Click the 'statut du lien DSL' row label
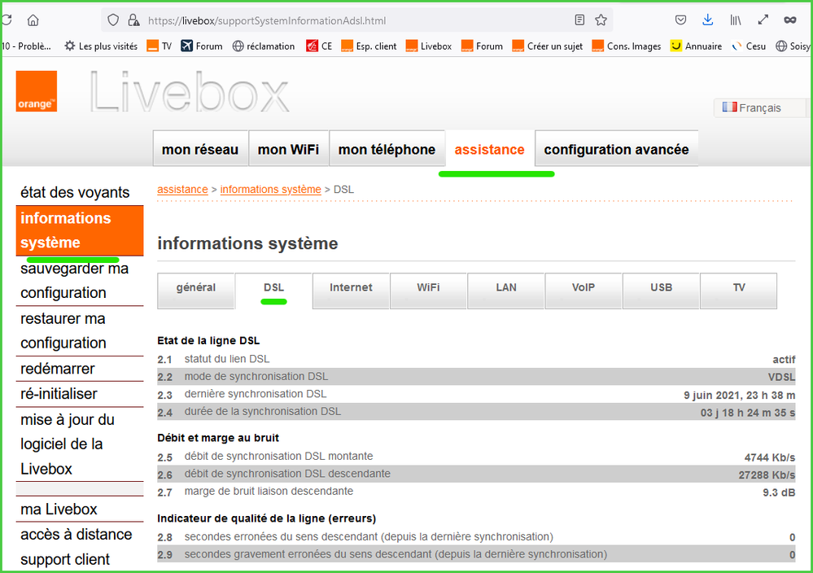Image resolution: width=813 pixels, height=573 pixels. 227,359
